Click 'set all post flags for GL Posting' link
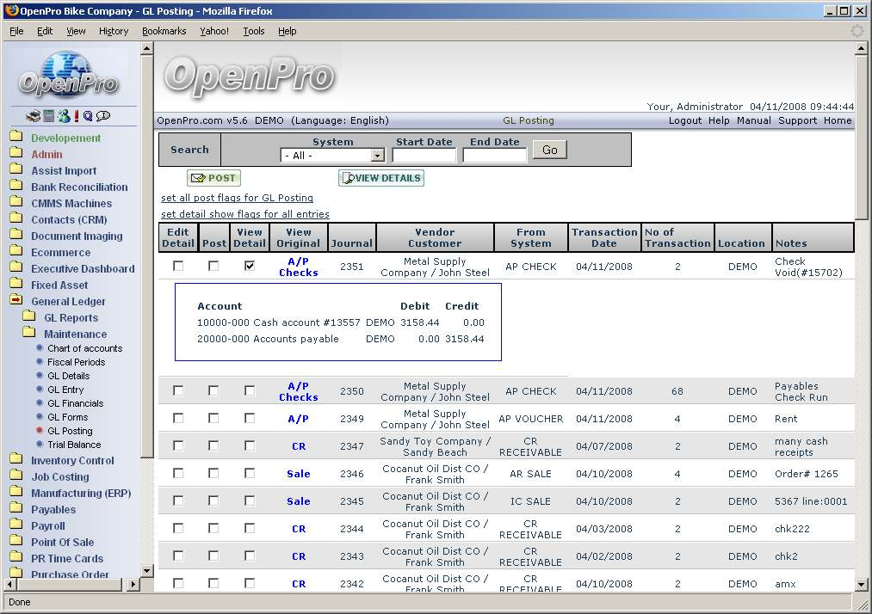 [237, 198]
